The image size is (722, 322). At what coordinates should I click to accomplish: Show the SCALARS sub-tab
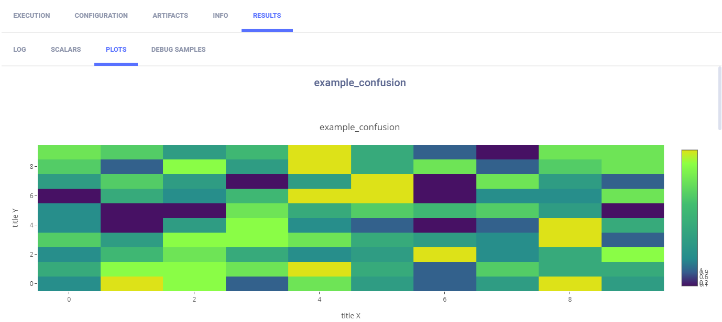pyautogui.click(x=66, y=50)
